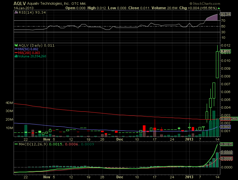
Task: Click the Low 0.008 value
Action: click(x=117, y=8)
